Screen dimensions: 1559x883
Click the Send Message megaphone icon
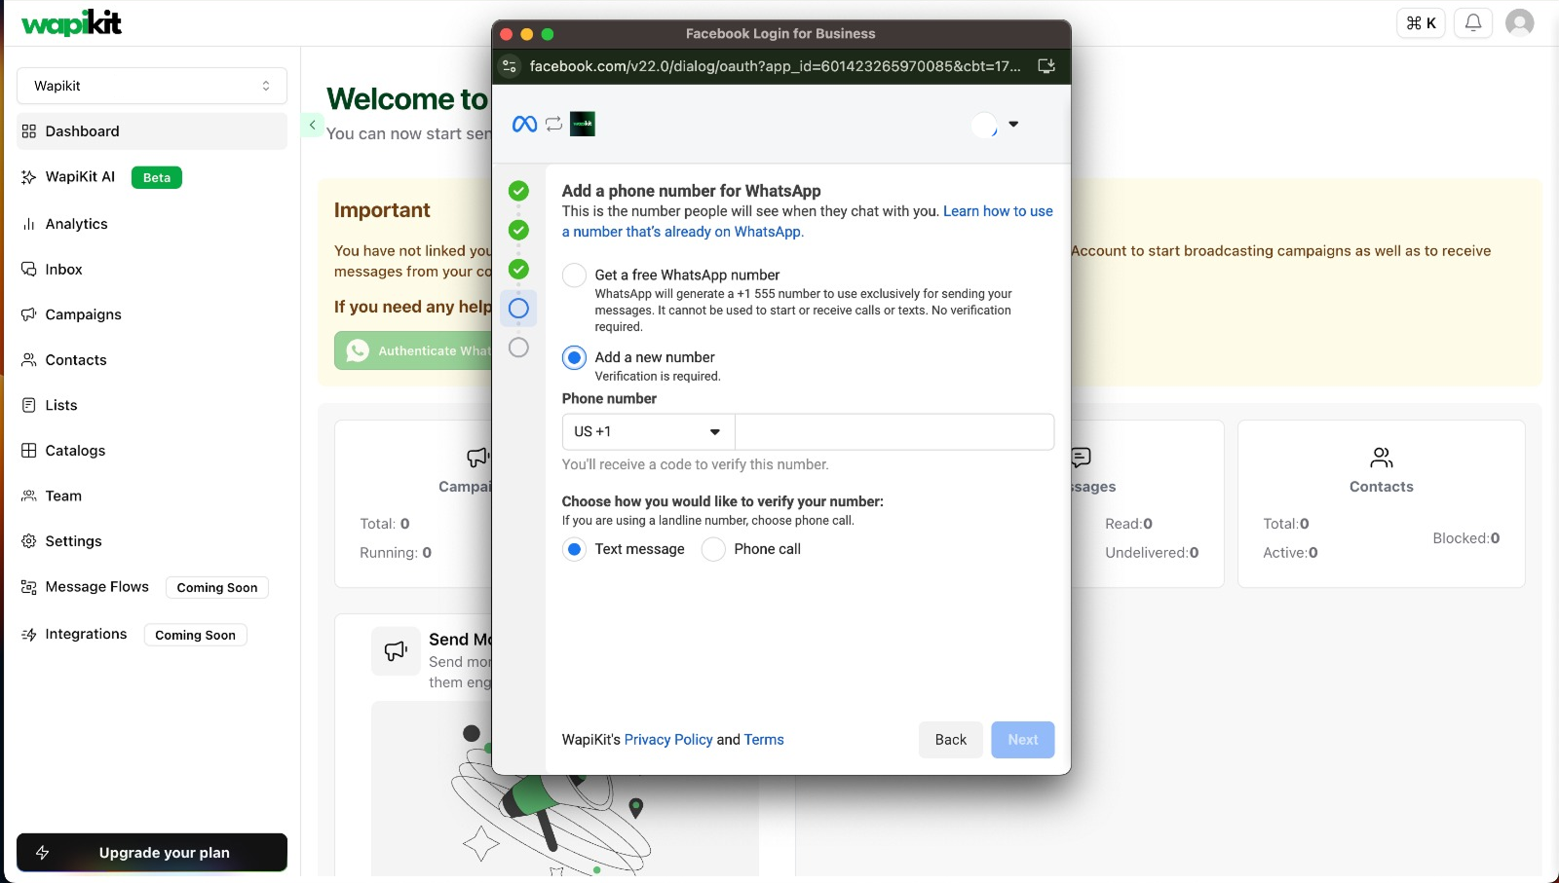tap(396, 651)
